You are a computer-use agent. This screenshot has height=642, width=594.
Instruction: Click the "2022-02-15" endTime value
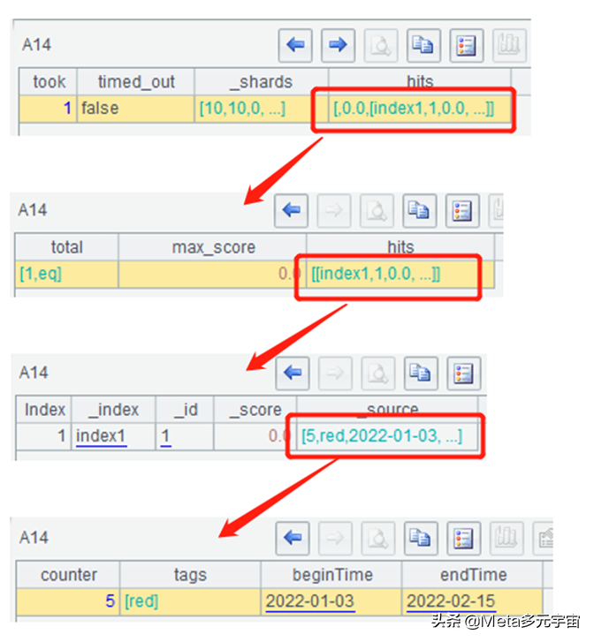pos(451,601)
